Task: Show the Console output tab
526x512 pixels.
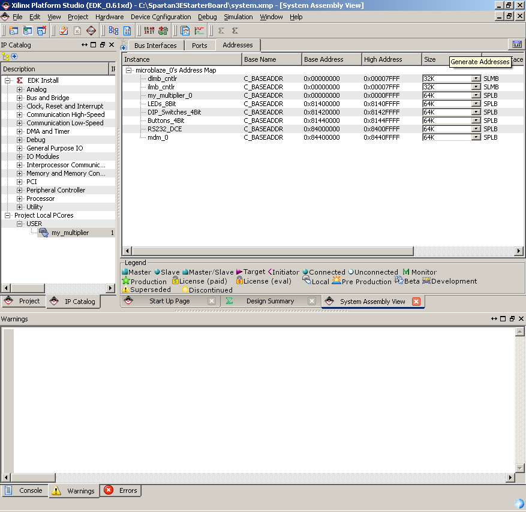Action: [x=25, y=490]
